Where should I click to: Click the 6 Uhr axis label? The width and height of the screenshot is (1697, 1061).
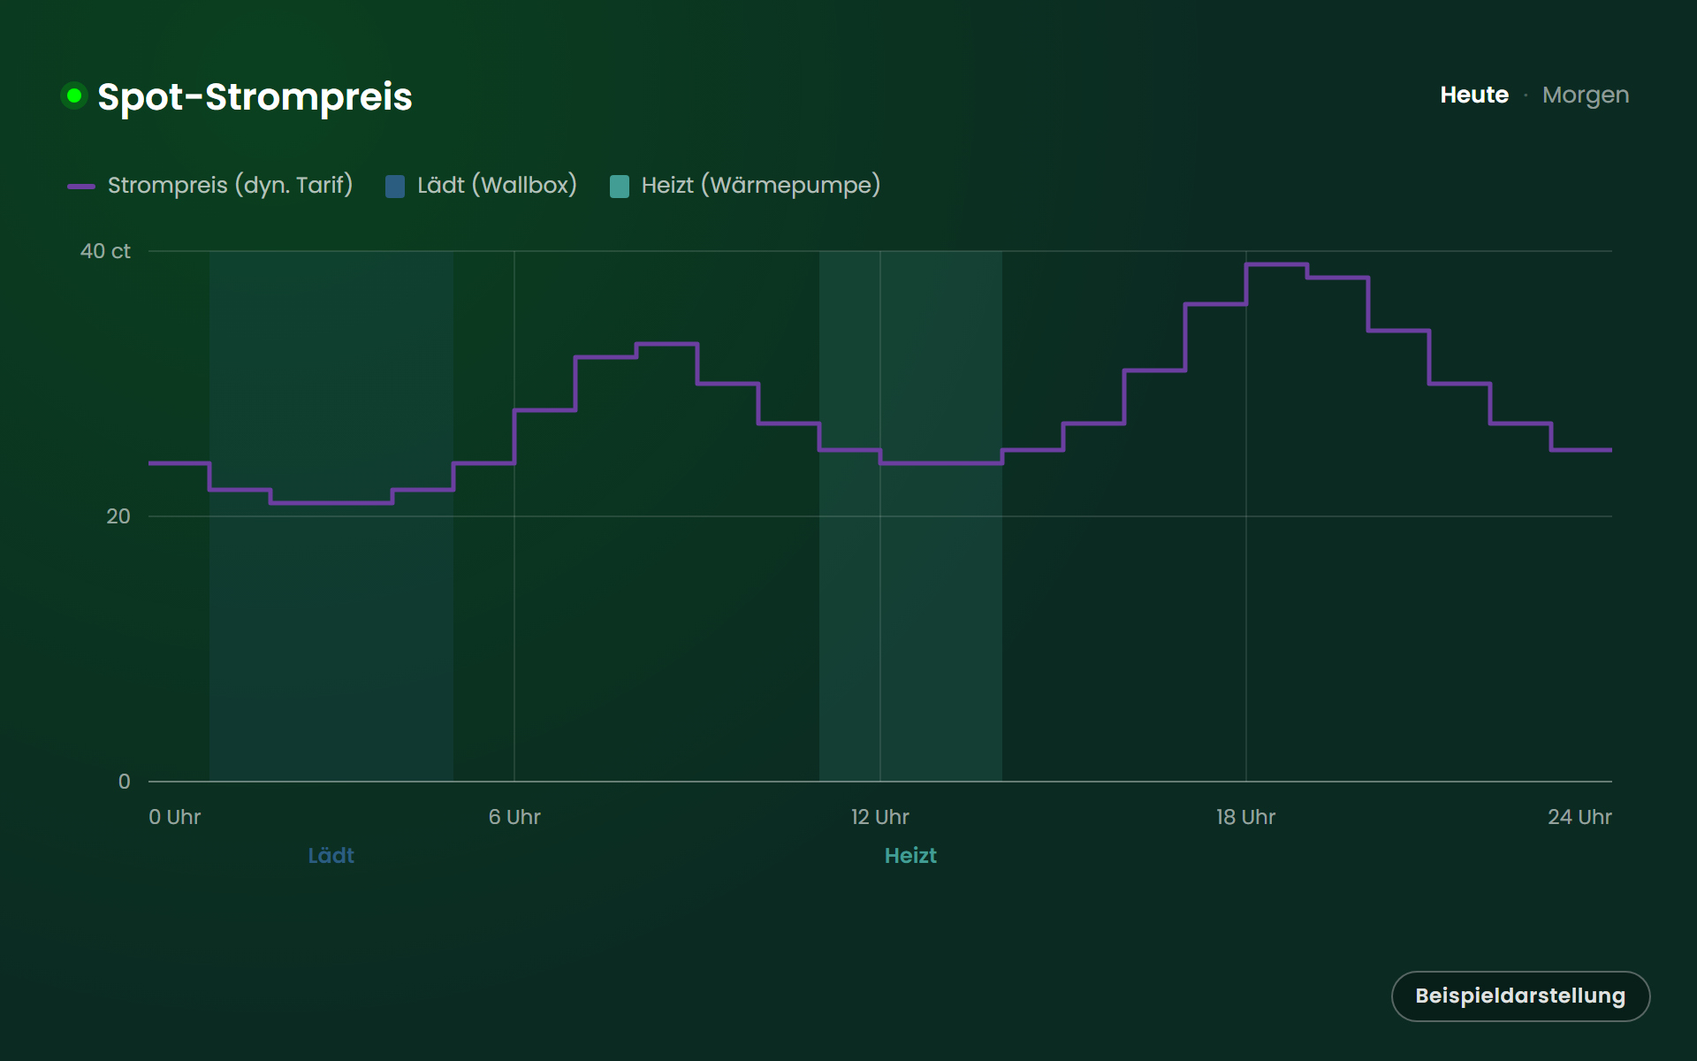pos(514,817)
